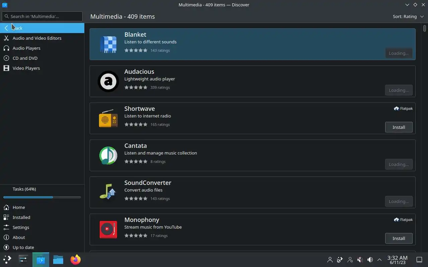The height and width of the screenshot is (267, 428).
Task: Open System Settings from the taskbar
Action: point(23,259)
